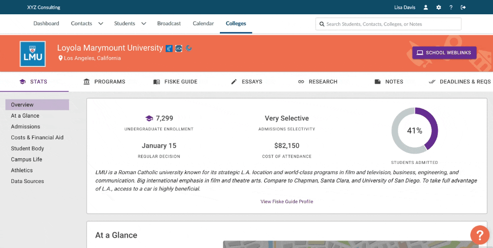This screenshot has width=493, height=248.
Task: Click the 41% students admitted donut chart
Action: tap(415, 130)
